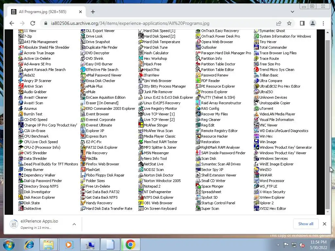Open the Windows Start menu
The width and height of the screenshot is (335, 251).
click(9, 245)
